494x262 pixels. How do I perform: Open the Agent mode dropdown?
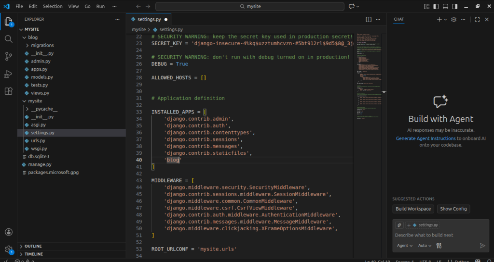click(404, 246)
